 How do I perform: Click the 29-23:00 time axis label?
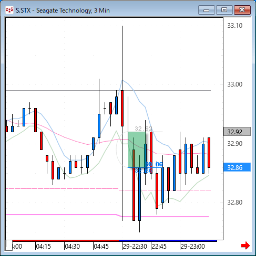coord(192,247)
